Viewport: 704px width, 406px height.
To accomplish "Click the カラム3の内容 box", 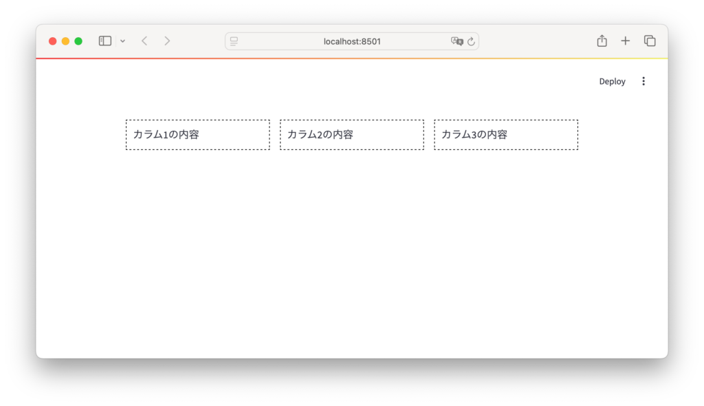I will (505, 135).
